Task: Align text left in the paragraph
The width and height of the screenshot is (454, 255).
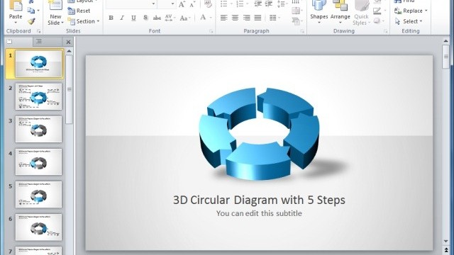Action: click(224, 18)
